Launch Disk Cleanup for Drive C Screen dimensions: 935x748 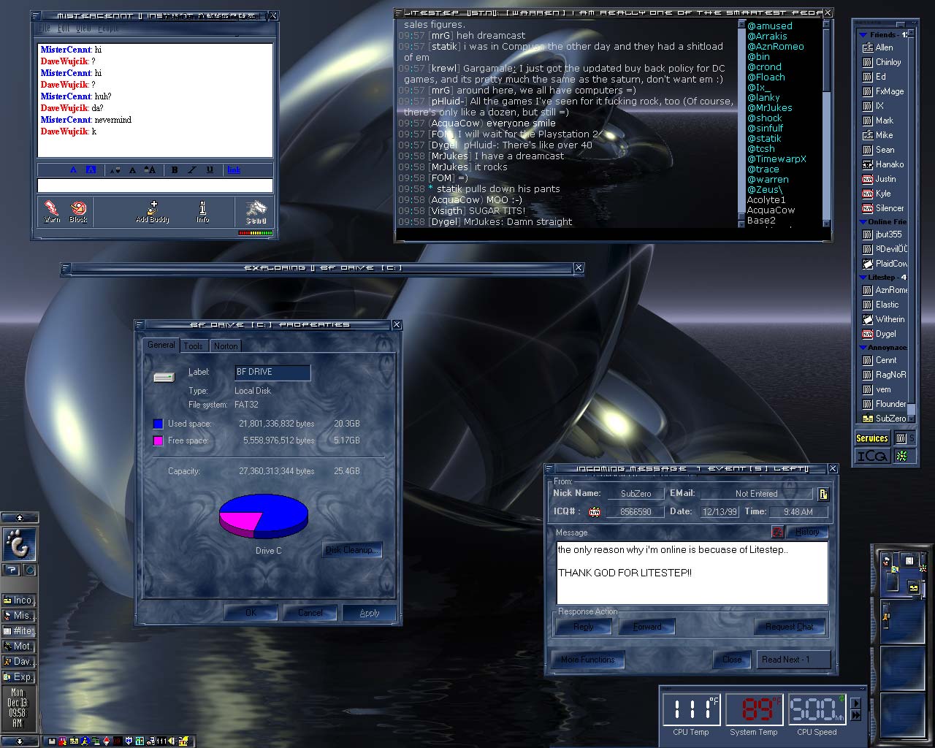pos(351,550)
